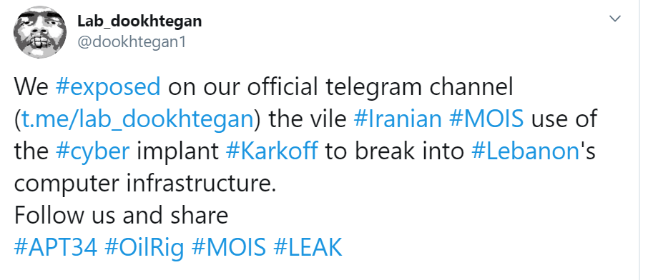Select the #Karkoff hashtag
Viewport: 648px width, 280px height.
point(272,151)
